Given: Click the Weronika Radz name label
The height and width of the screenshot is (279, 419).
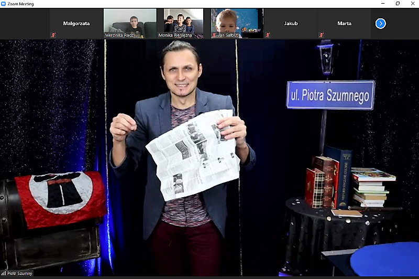Looking at the screenshot, I should tap(122, 35).
